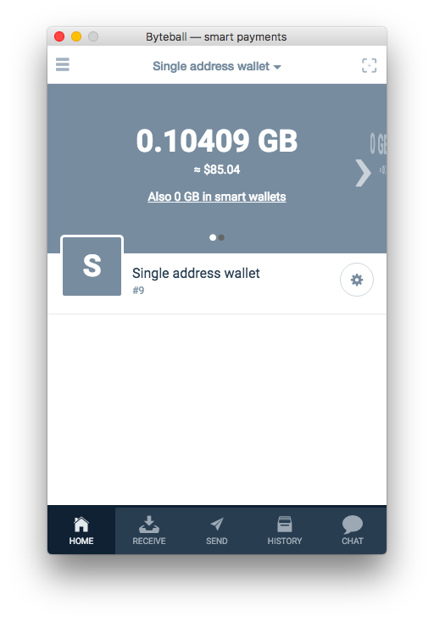Expand the Single address wallet dropdown

coord(217,66)
